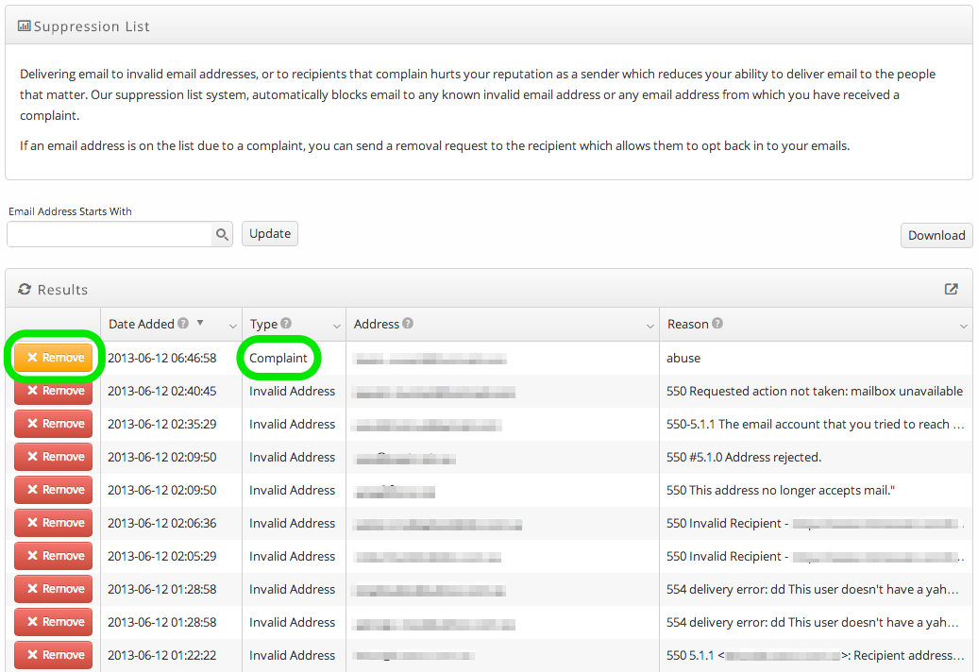978x672 pixels.
Task: Open the Address column dropdown
Action: point(649,326)
